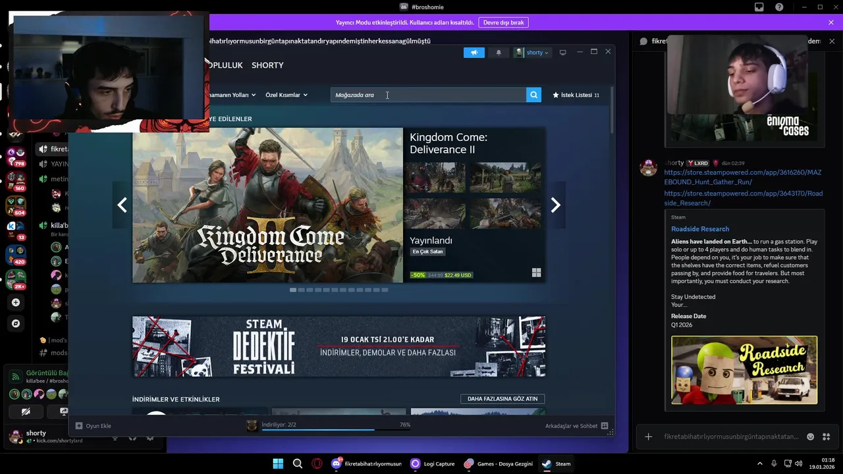Image resolution: width=843 pixels, height=474 pixels.
Task: Dismiss the purple Yayıncı Modu banner
Action: pyautogui.click(x=831, y=22)
